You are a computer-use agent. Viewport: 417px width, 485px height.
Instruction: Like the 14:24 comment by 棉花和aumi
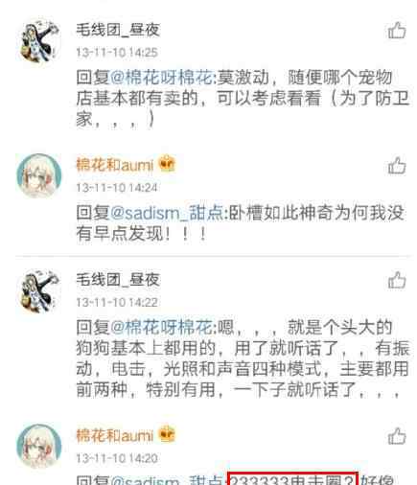397,166
